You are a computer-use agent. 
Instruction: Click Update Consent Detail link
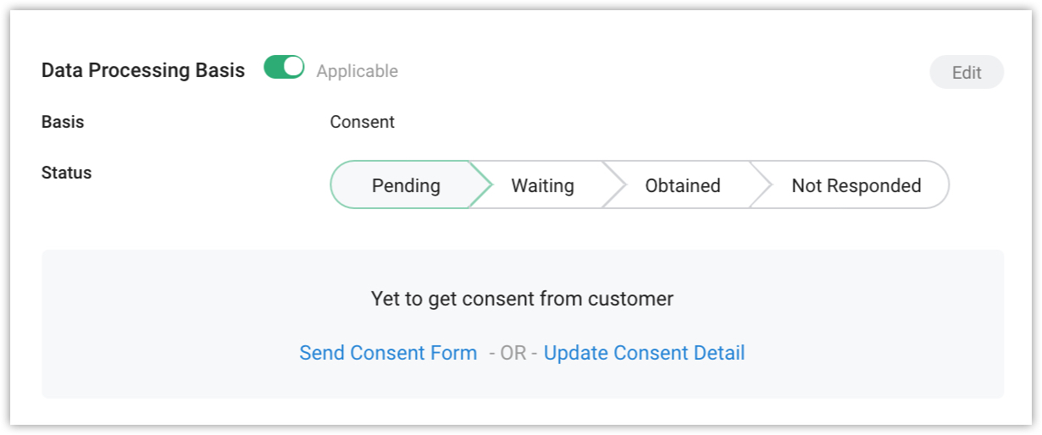point(644,353)
